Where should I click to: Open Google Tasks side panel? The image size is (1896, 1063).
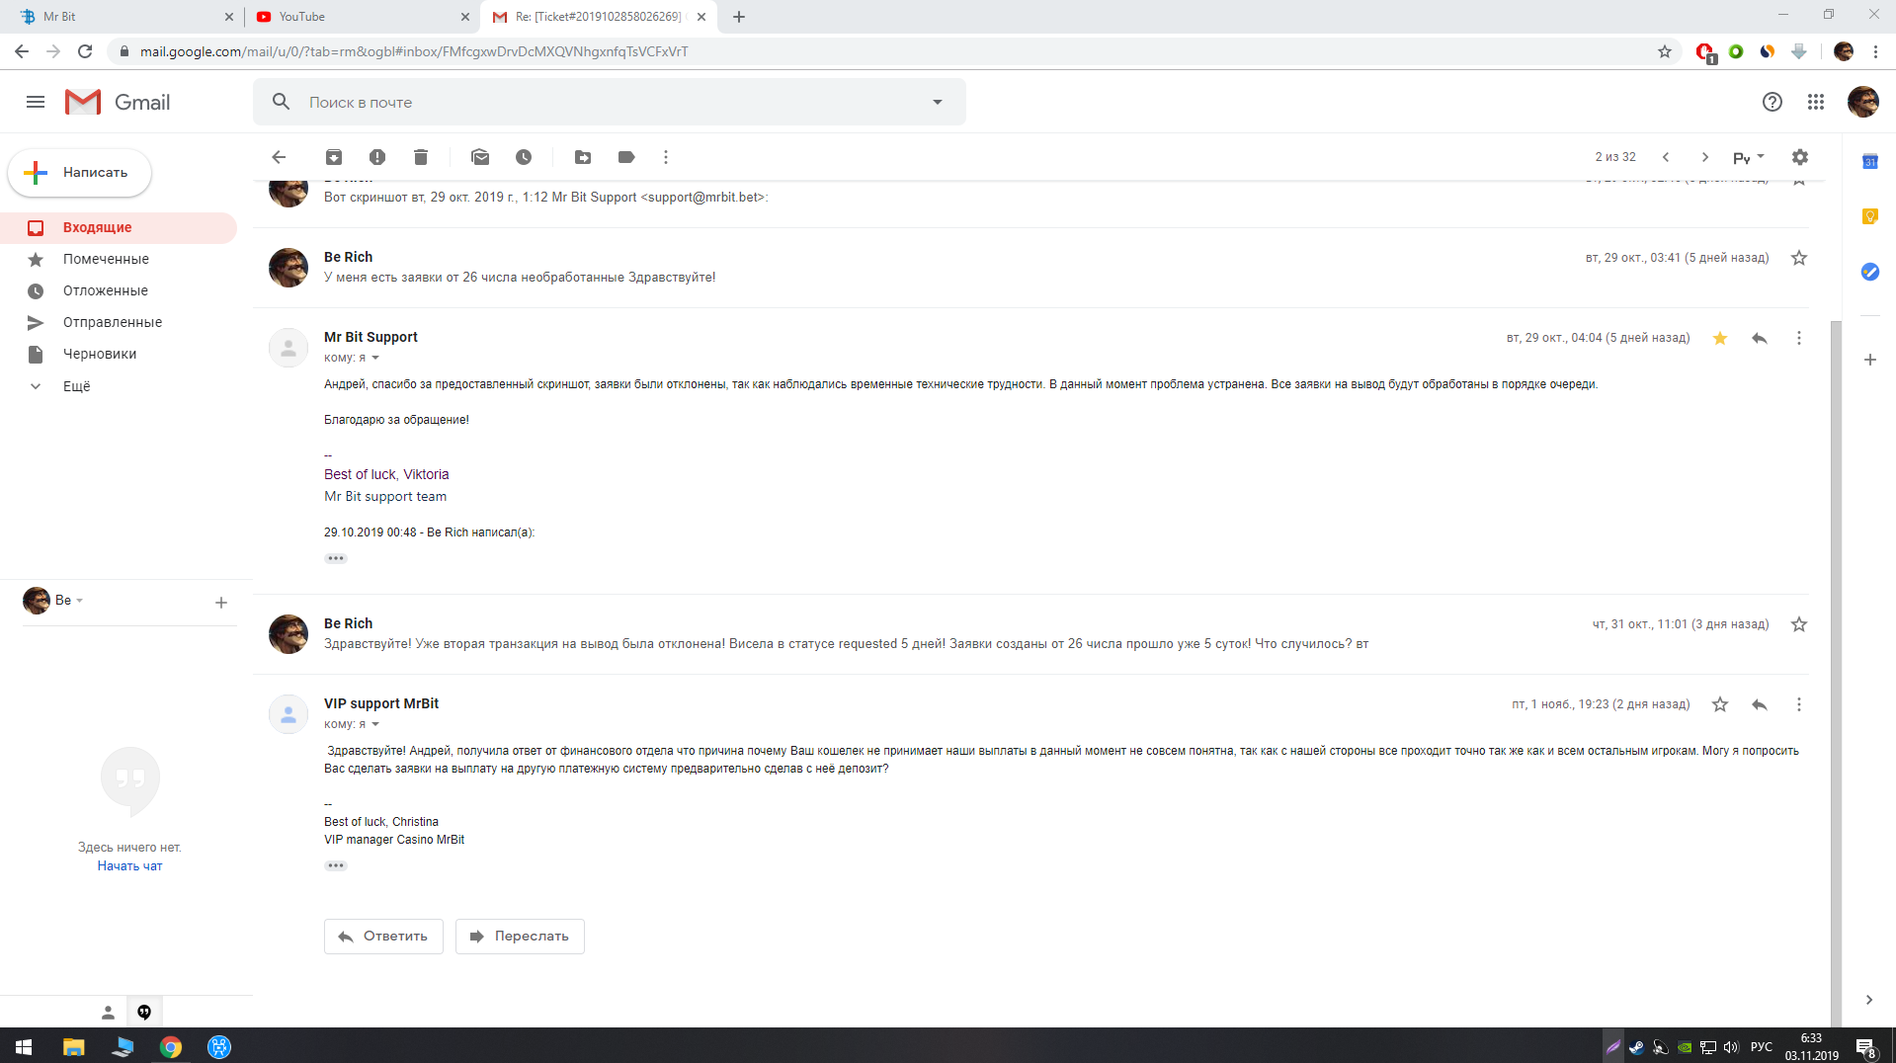(1870, 272)
